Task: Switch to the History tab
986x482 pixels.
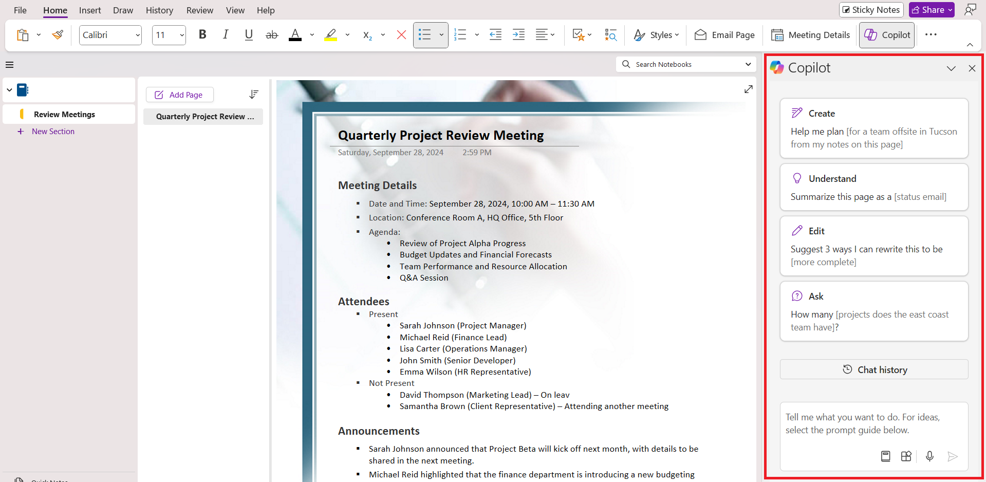Action: (x=159, y=10)
